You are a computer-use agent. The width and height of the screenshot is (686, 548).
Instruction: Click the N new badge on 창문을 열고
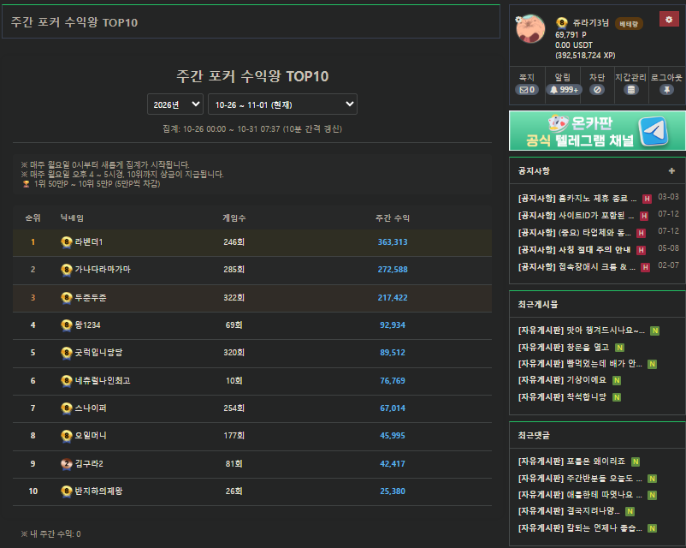click(619, 348)
